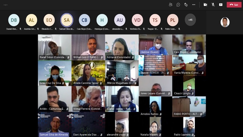Image resolution: width=243 pixels, height=137 pixels.
Task: Expand the +45 more participants bubble
Action: click(190, 20)
